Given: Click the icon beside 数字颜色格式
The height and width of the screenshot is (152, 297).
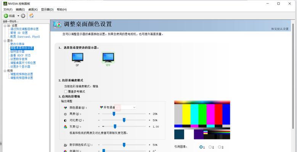Looking at the screenshot, I should point(65,145).
